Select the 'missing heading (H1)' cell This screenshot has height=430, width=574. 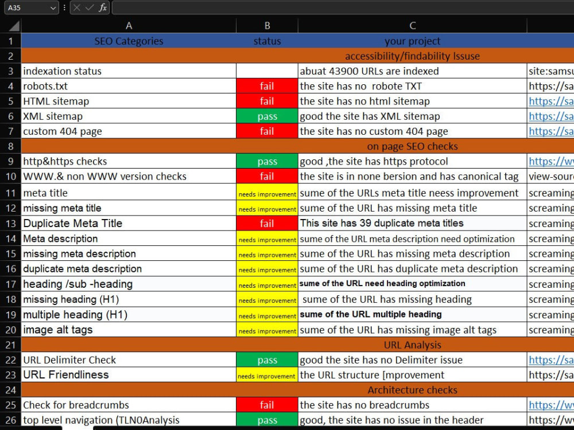click(x=129, y=299)
